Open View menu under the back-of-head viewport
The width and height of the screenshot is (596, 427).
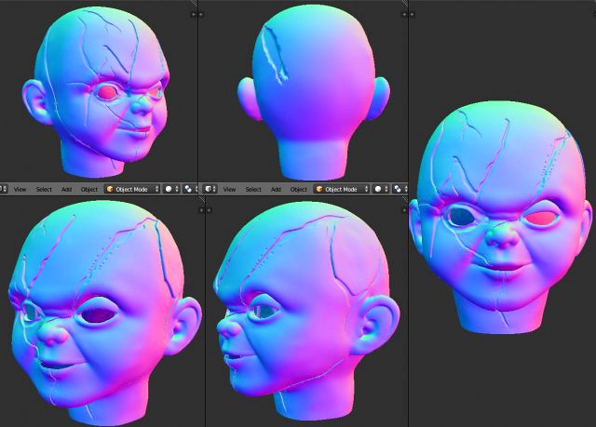point(229,189)
